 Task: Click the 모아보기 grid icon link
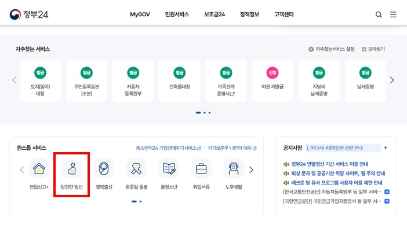click(x=373, y=49)
